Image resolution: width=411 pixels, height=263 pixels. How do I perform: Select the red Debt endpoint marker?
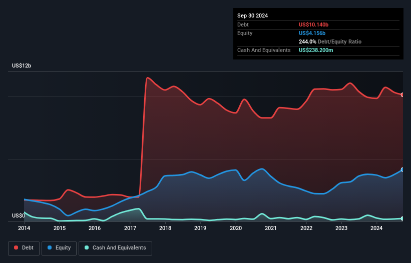coord(402,94)
